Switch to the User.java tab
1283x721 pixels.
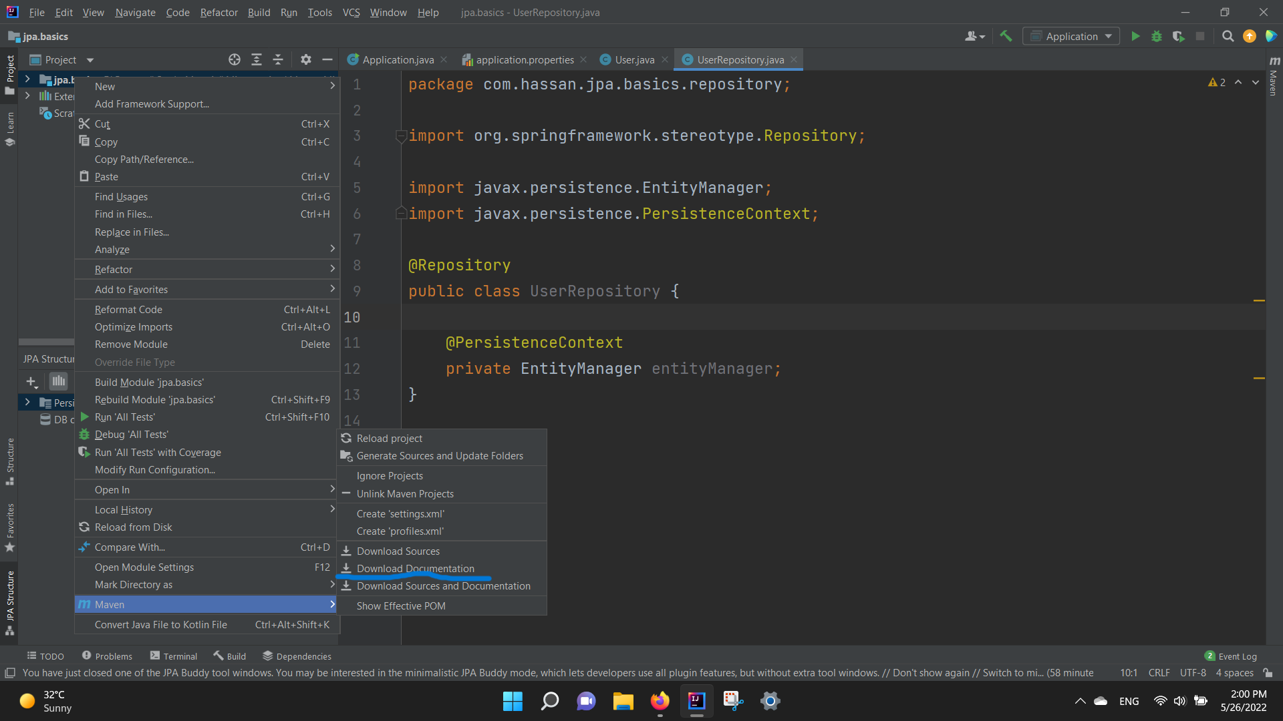point(634,60)
